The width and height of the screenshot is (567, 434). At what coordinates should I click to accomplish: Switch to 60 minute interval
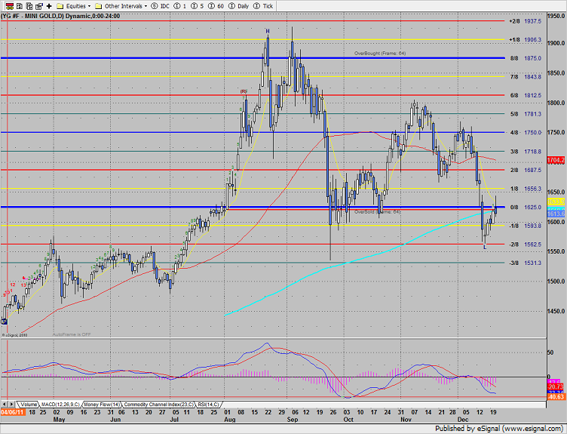[216, 6]
